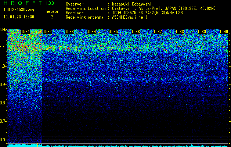231x147 pixels.
Task: Click the 1535 time marker
Action: click(x=113, y=32)
